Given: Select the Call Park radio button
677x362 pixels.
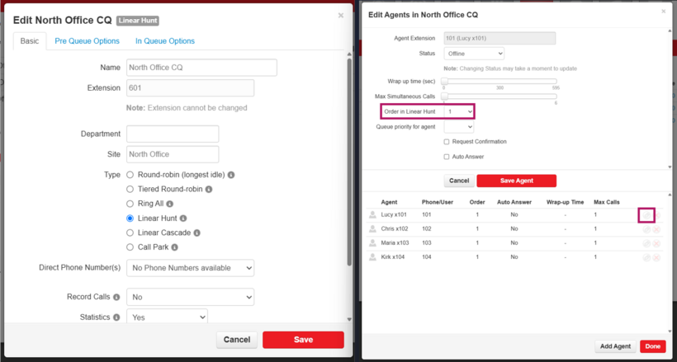Looking at the screenshot, I should pyautogui.click(x=130, y=247).
